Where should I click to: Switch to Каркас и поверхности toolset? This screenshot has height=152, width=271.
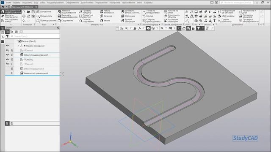click(x=11, y=16)
